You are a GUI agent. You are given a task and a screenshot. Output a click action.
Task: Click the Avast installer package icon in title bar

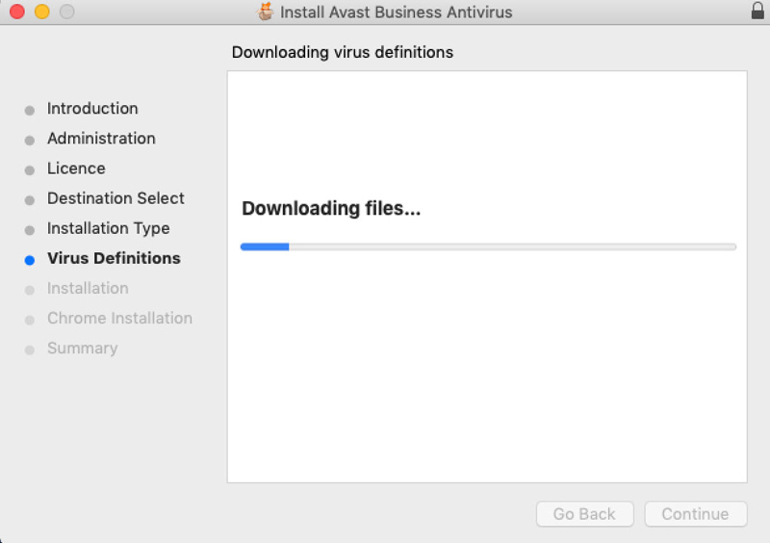pyautogui.click(x=267, y=12)
